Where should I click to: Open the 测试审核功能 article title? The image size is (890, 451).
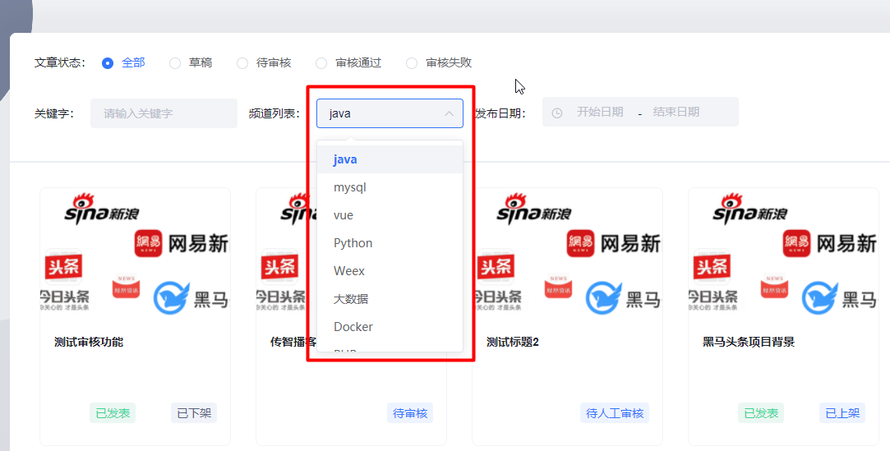[89, 342]
